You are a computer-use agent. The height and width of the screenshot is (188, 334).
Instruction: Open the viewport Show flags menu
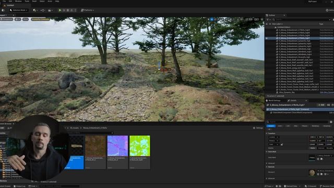26,19
